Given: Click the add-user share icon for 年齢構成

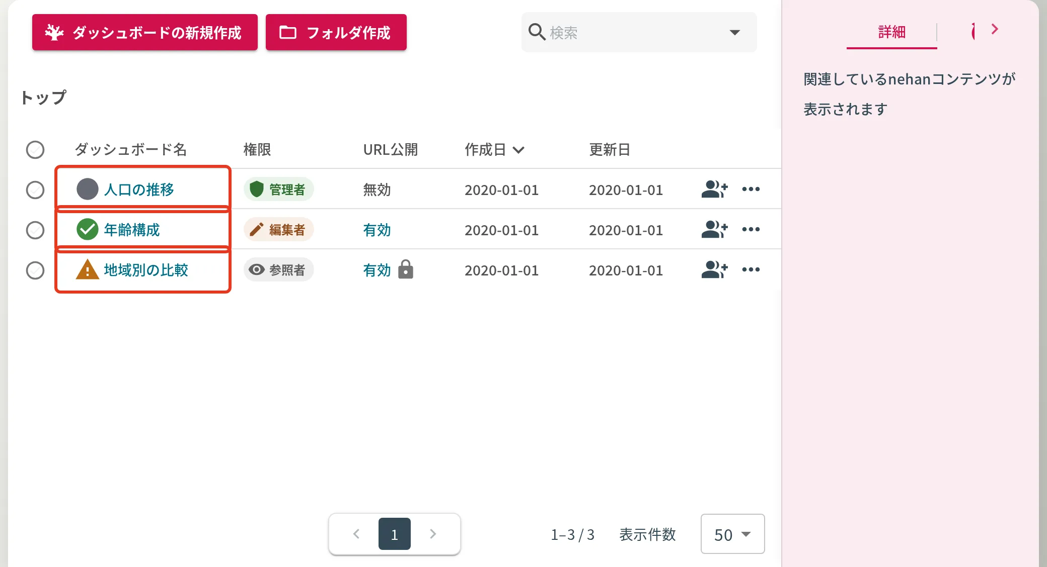Looking at the screenshot, I should tap(714, 230).
